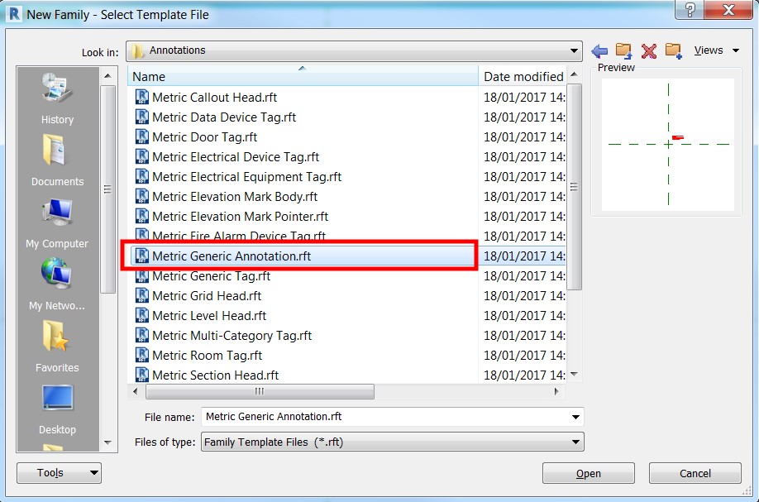Click file icon of Metric Door Tag.rft
Screen dimensions: 759x502
pyautogui.click(x=142, y=136)
